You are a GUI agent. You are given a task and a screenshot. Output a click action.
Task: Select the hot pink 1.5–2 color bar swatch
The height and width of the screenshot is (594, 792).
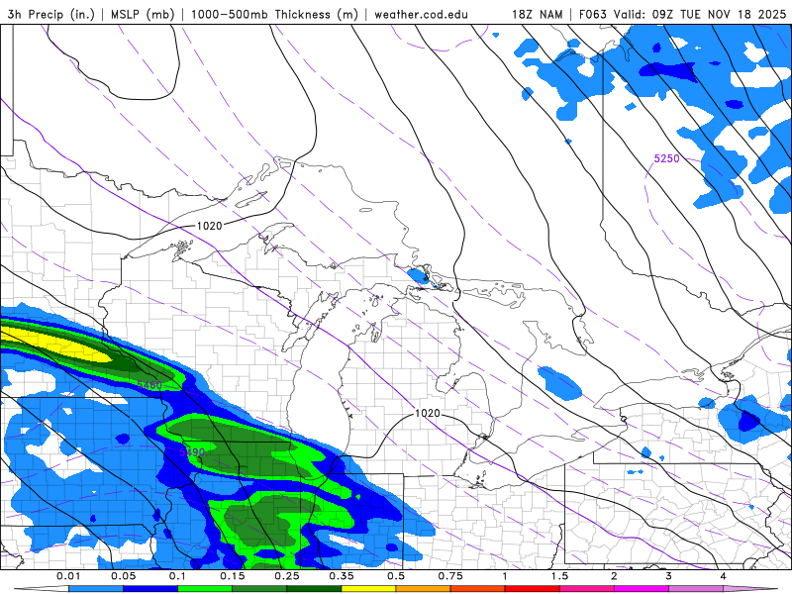tap(587, 589)
